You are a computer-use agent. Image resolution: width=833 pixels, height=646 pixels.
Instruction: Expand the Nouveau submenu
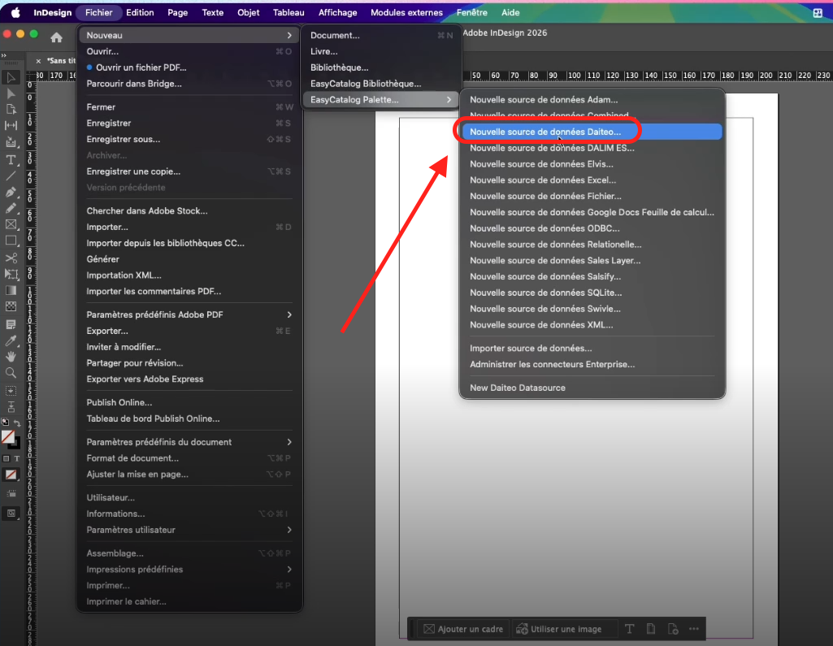coord(189,35)
